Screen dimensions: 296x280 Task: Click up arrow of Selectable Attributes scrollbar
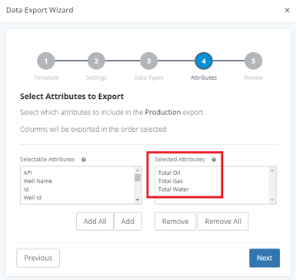click(138, 170)
